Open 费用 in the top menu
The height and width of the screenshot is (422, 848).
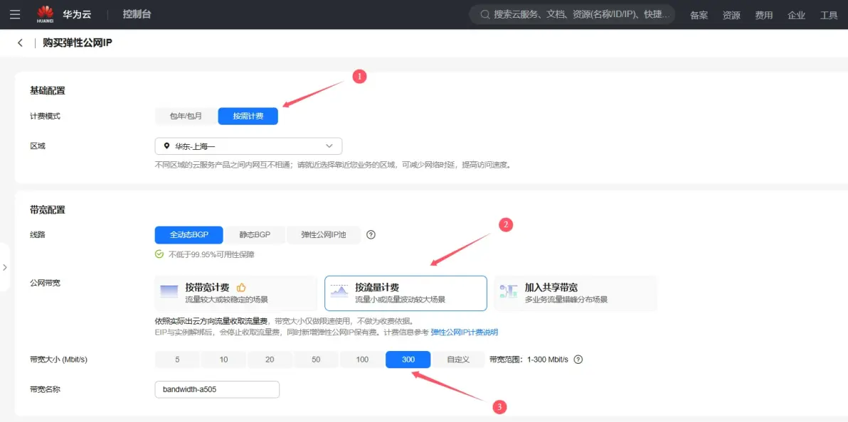click(x=764, y=15)
